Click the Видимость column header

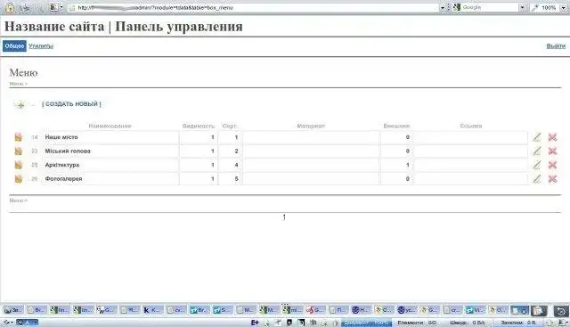coord(199,126)
